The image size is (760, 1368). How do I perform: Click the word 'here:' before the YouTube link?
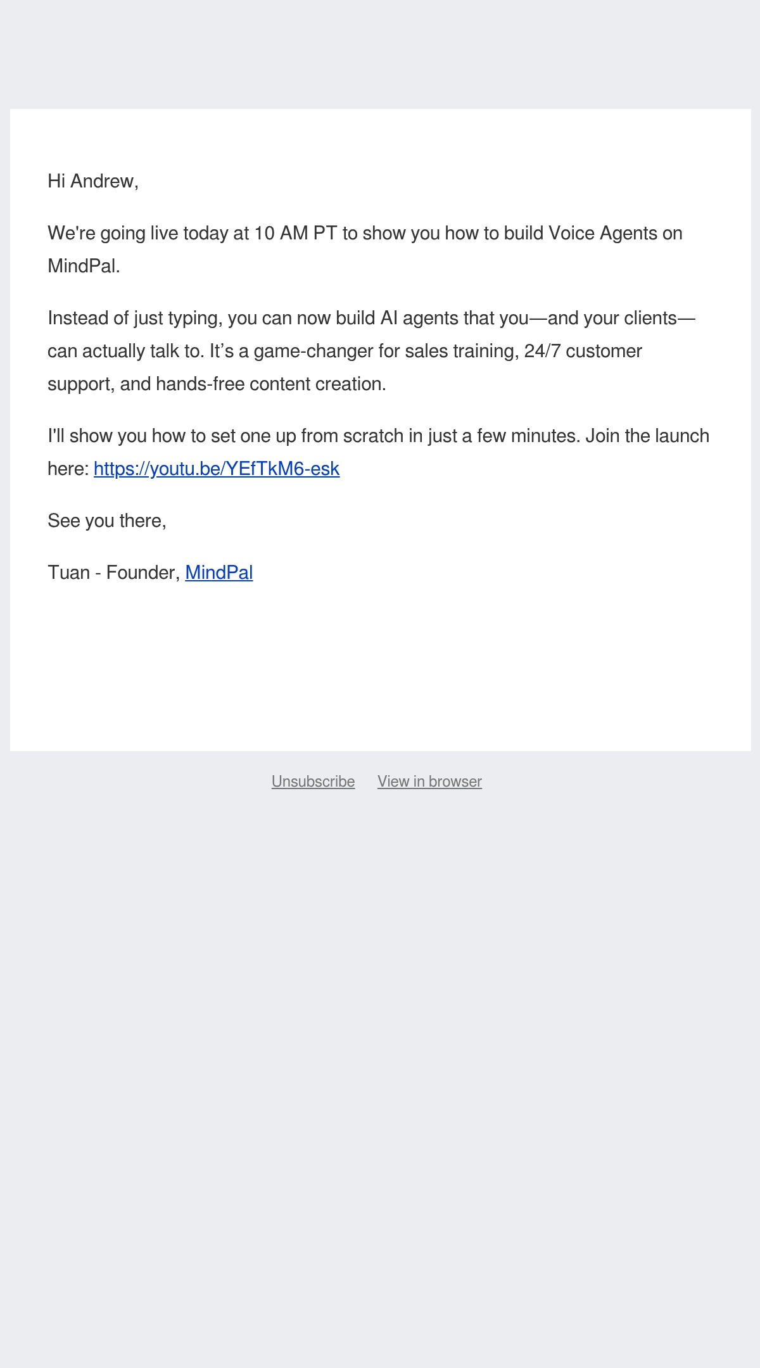[x=68, y=469]
